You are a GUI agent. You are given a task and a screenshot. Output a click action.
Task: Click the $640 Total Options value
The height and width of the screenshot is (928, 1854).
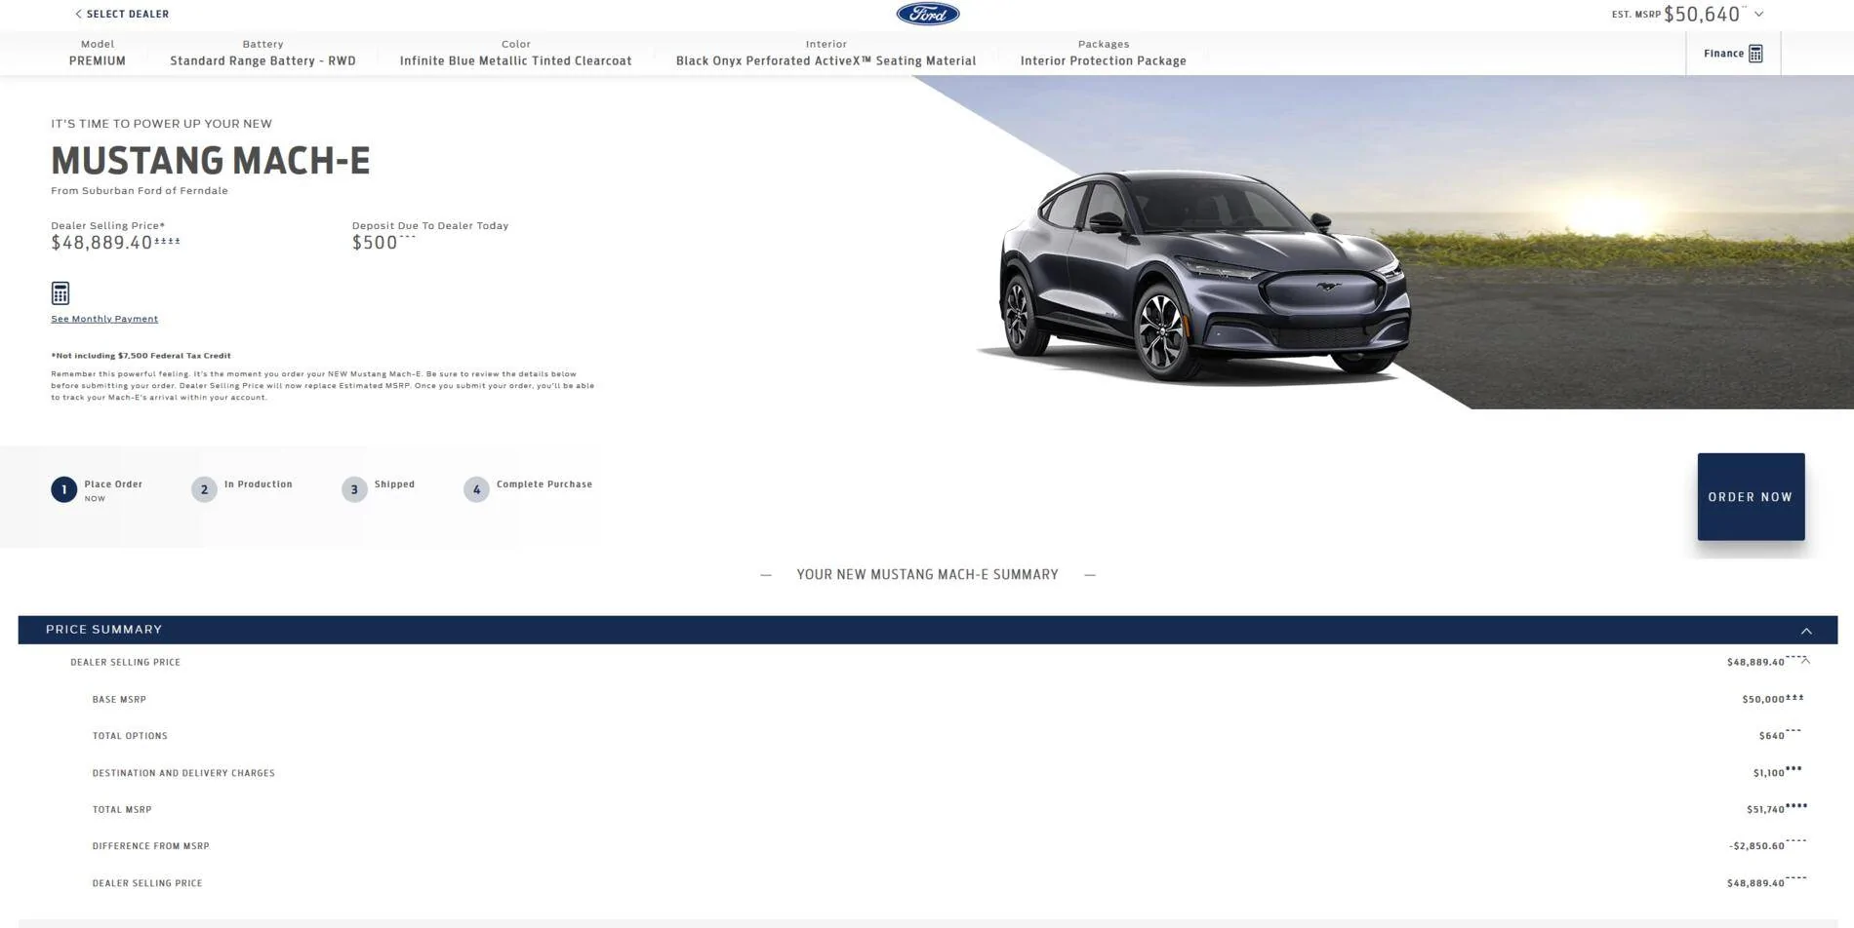[1772, 736]
